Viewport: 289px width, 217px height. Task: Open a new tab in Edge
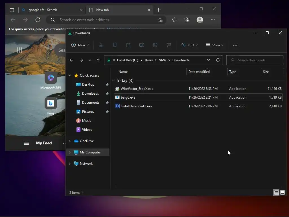(x=159, y=10)
